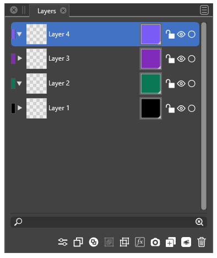Click the crop/clip layer icon
The image size is (217, 258).
[x=124, y=242]
